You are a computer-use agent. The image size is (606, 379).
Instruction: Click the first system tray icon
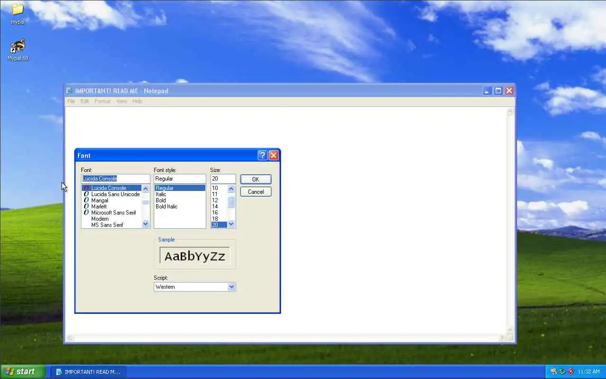(553, 371)
